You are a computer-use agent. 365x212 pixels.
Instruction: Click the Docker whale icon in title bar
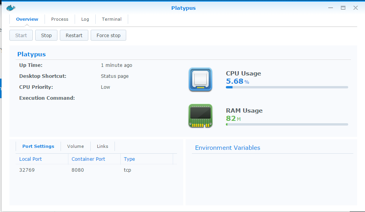[11, 8]
